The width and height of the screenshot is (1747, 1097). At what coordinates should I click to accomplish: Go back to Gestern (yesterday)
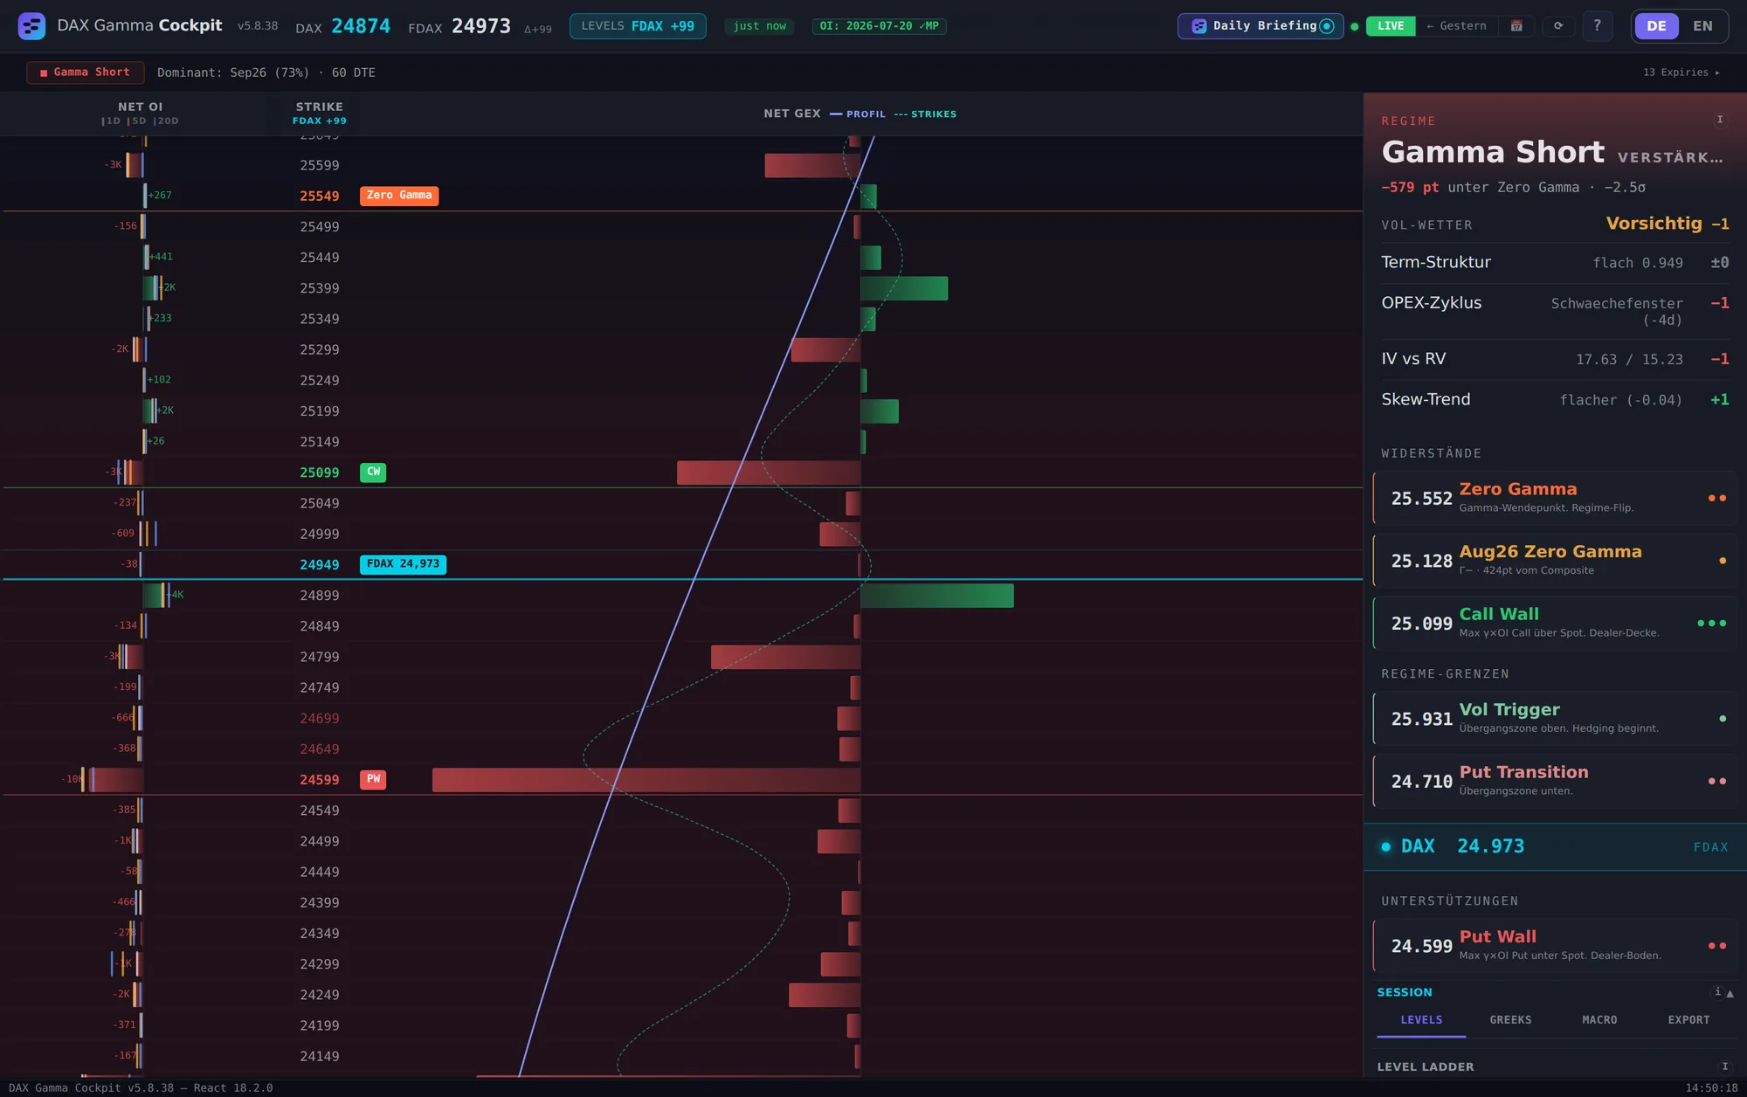[x=1456, y=26]
